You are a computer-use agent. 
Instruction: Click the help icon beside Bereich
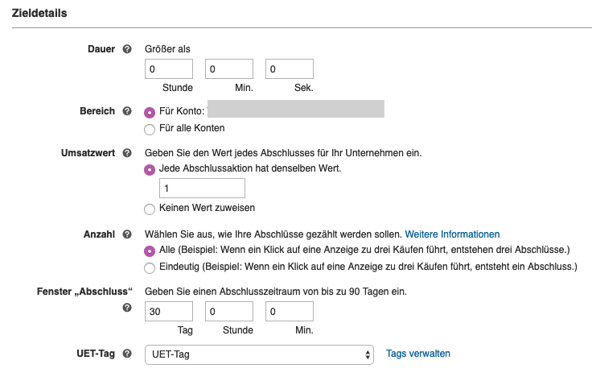pyautogui.click(x=127, y=111)
